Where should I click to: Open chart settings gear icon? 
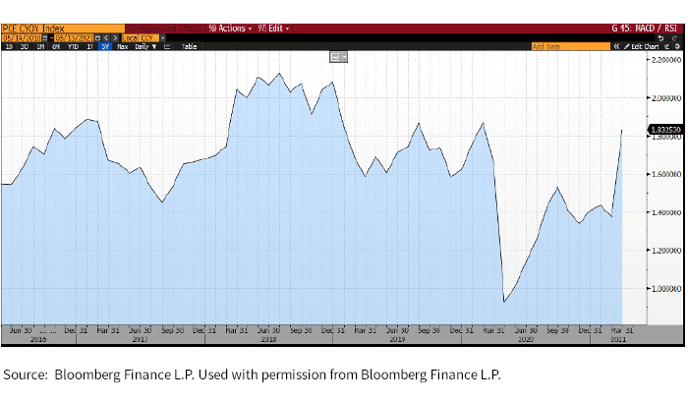[x=676, y=46]
